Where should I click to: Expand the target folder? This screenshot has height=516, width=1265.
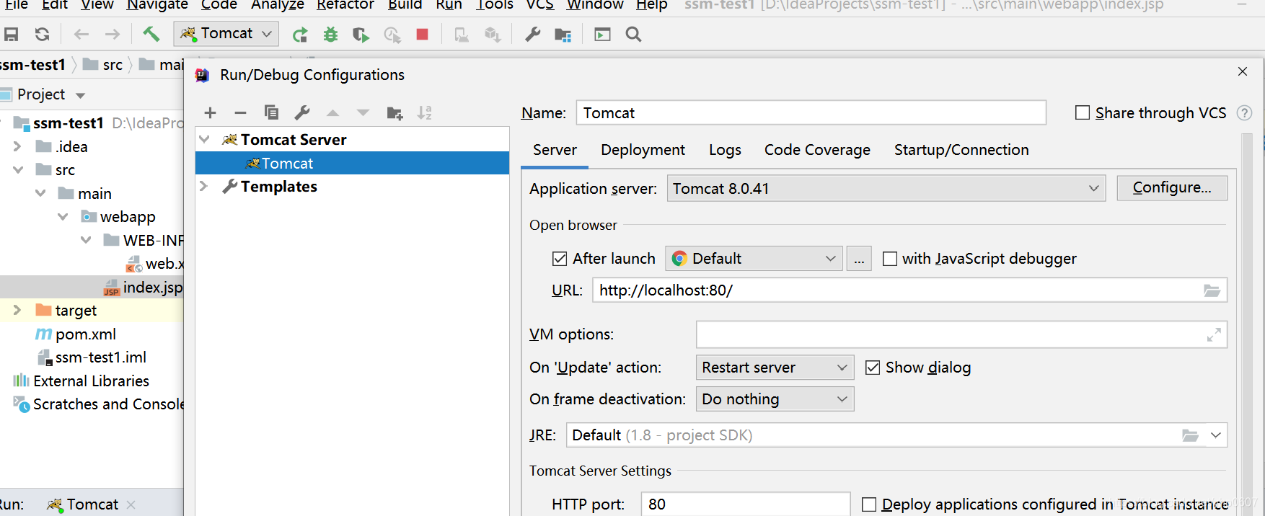pyautogui.click(x=17, y=310)
